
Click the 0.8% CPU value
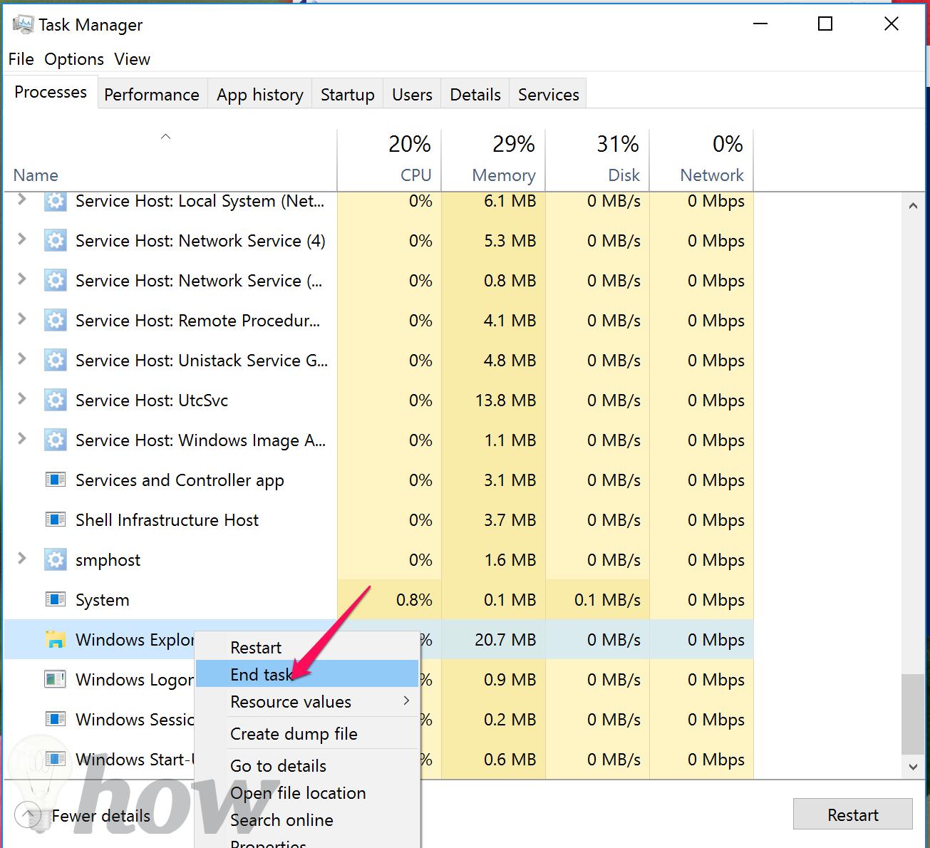[x=414, y=600]
